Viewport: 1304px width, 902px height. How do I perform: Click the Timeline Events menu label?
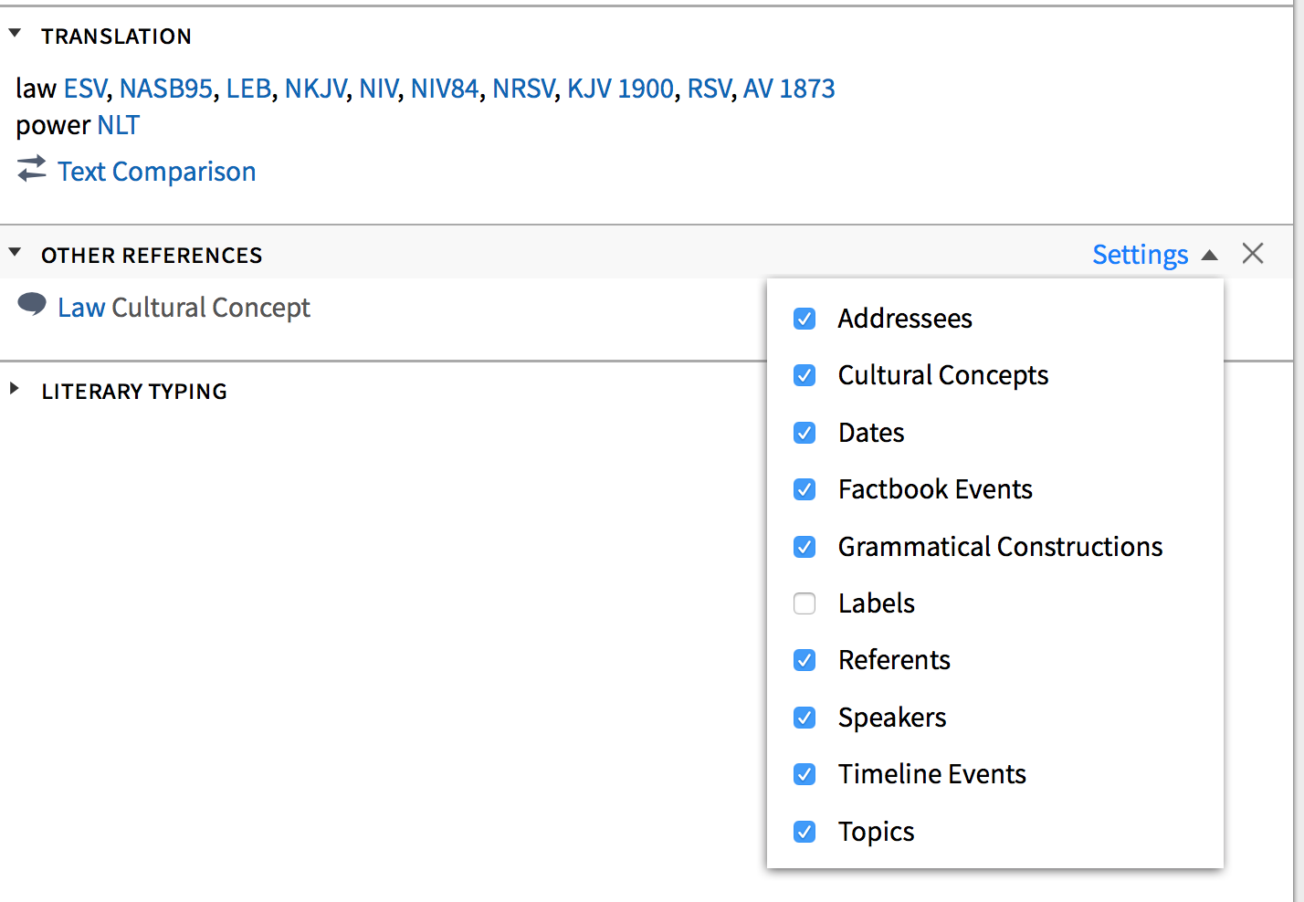pos(932,774)
